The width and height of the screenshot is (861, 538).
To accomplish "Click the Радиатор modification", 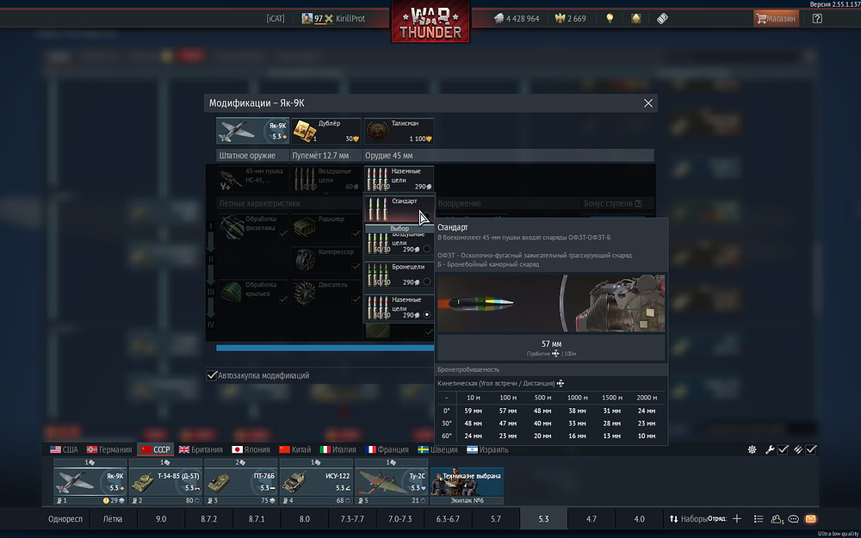I will tap(325, 226).
